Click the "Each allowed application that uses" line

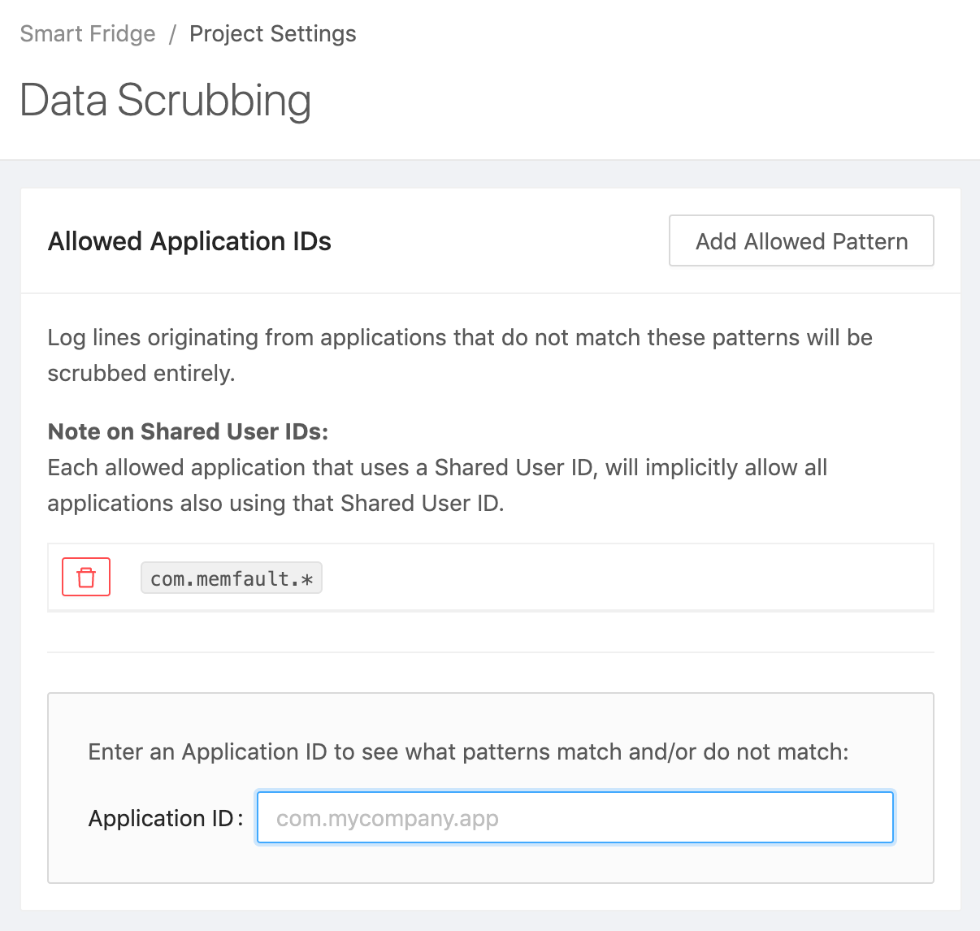(437, 468)
